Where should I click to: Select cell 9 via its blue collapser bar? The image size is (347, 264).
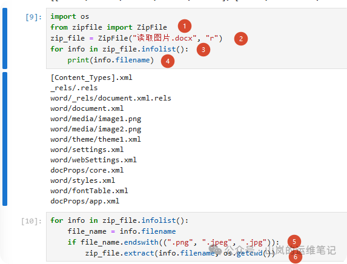point(5,38)
